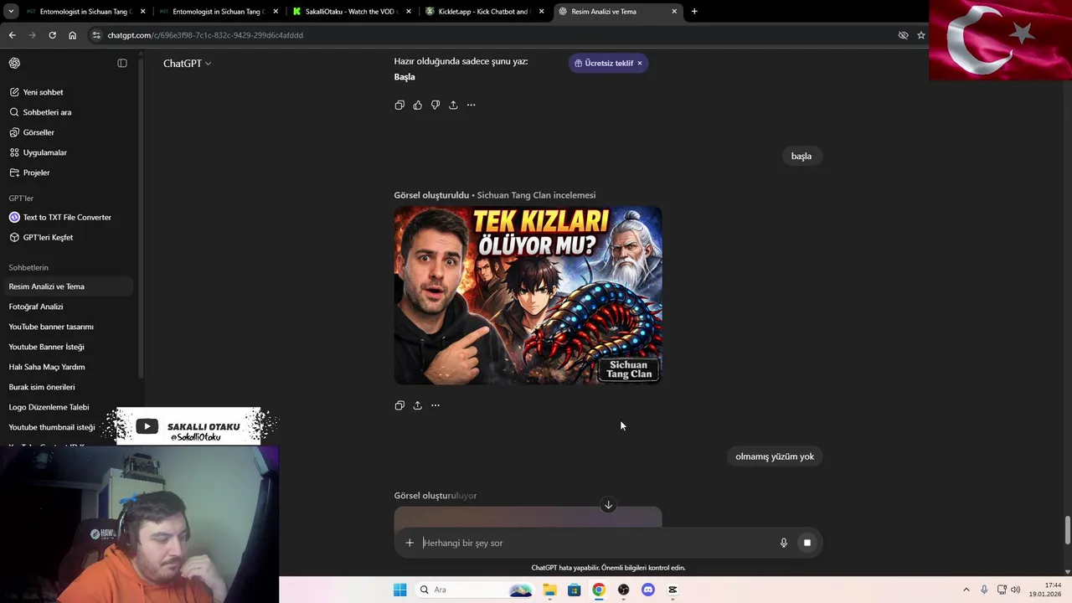
Task: Open the volume control in the system tray
Action: 1016,590
